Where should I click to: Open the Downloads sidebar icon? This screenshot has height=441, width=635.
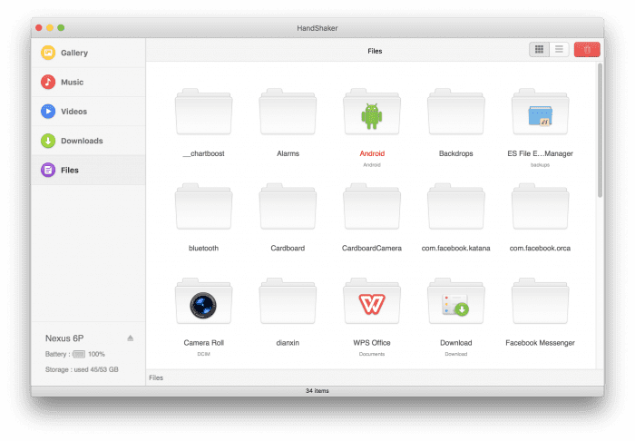coord(48,141)
